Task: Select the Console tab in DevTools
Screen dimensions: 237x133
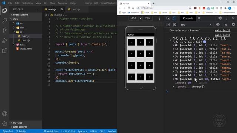Action: coord(188,18)
